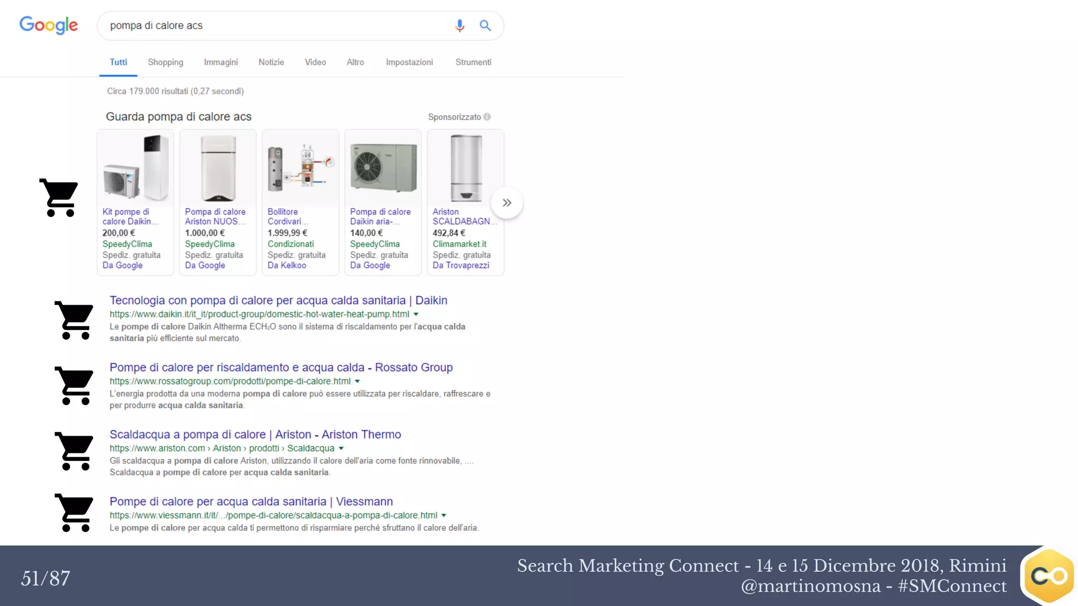Open 'Bollitore Cordivari' product link
Screen dimensions: 1078x606
pos(288,216)
